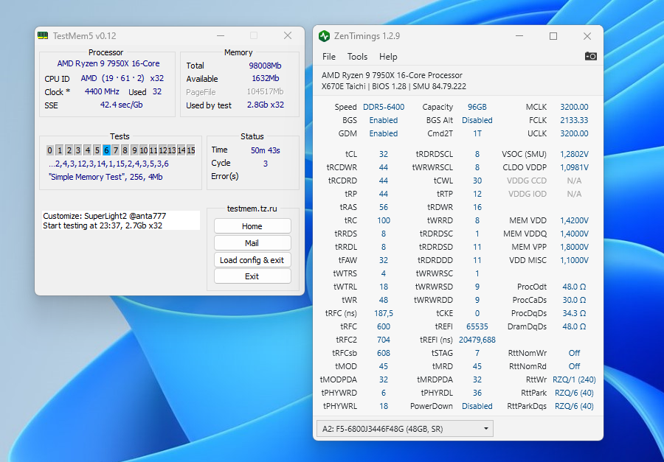Minimize the ZenTimings window
The width and height of the screenshot is (664, 462).
point(519,36)
